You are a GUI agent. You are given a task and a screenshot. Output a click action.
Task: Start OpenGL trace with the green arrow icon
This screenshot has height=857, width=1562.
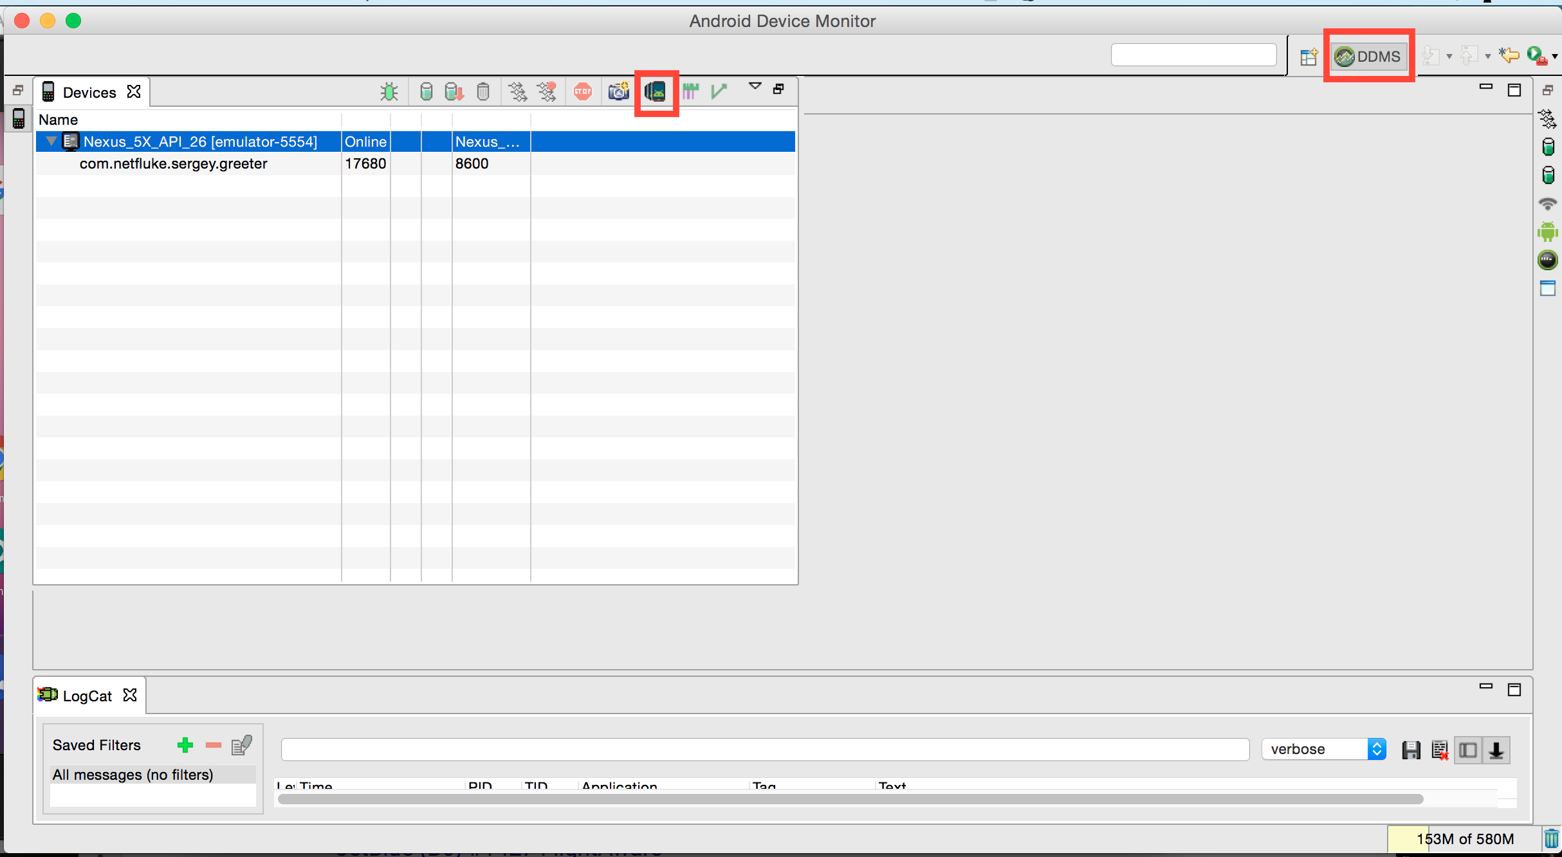click(719, 92)
